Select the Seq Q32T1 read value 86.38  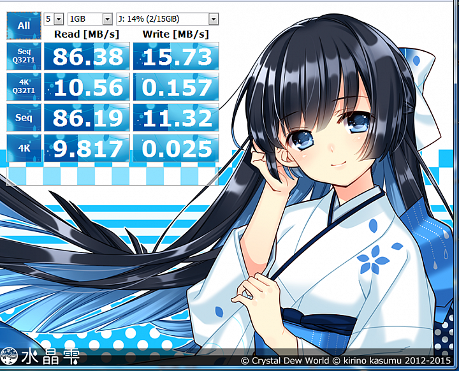87,56
